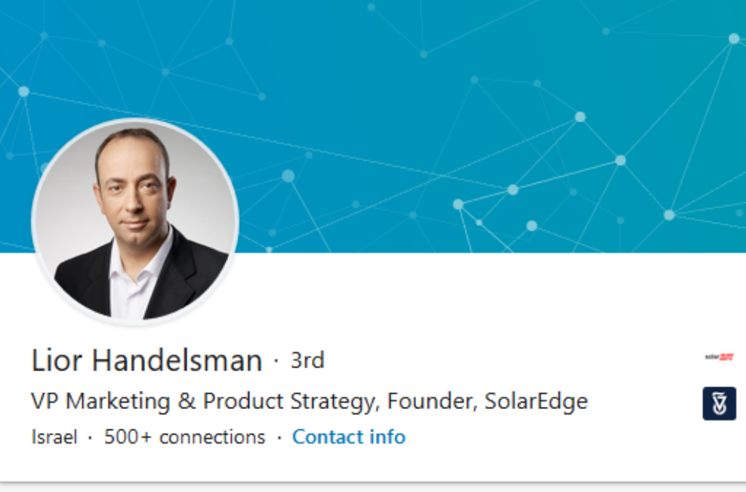Click the ampersand in the headline
The image size is (746, 492).
pos(186,401)
